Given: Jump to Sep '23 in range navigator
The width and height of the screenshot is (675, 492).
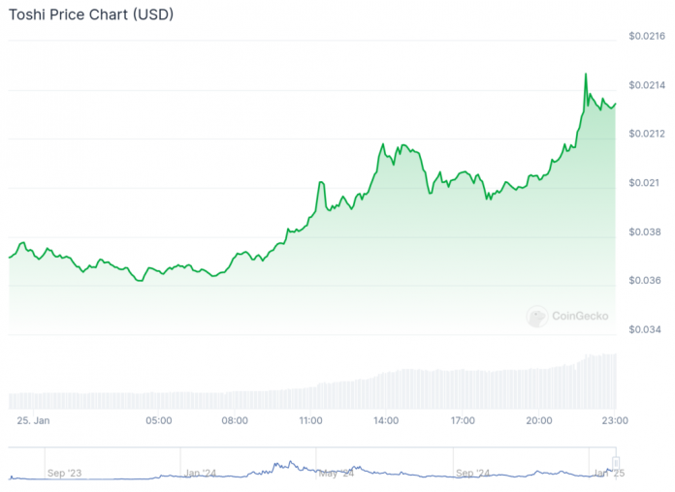Looking at the screenshot, I should pyautogui.click(x=66, y=473).
